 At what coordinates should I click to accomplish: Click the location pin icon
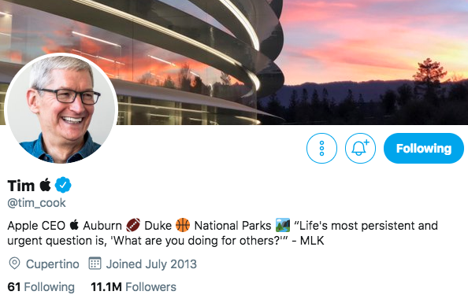(x=14, y=264)
